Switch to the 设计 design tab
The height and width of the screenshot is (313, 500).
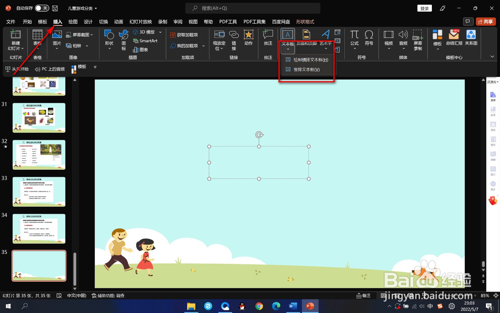[x=88, y=22]
